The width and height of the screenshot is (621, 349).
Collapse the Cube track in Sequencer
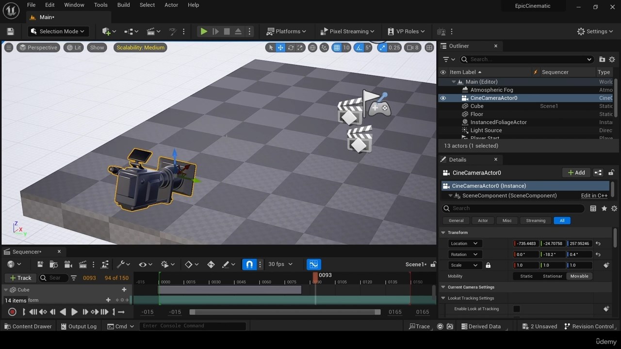pyautogui.click(x=7, y=290)
